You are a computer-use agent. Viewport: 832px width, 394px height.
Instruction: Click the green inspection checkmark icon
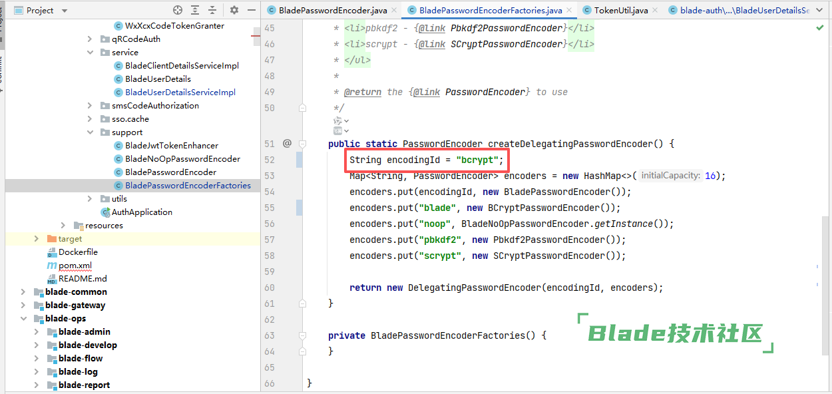[819, 29]
